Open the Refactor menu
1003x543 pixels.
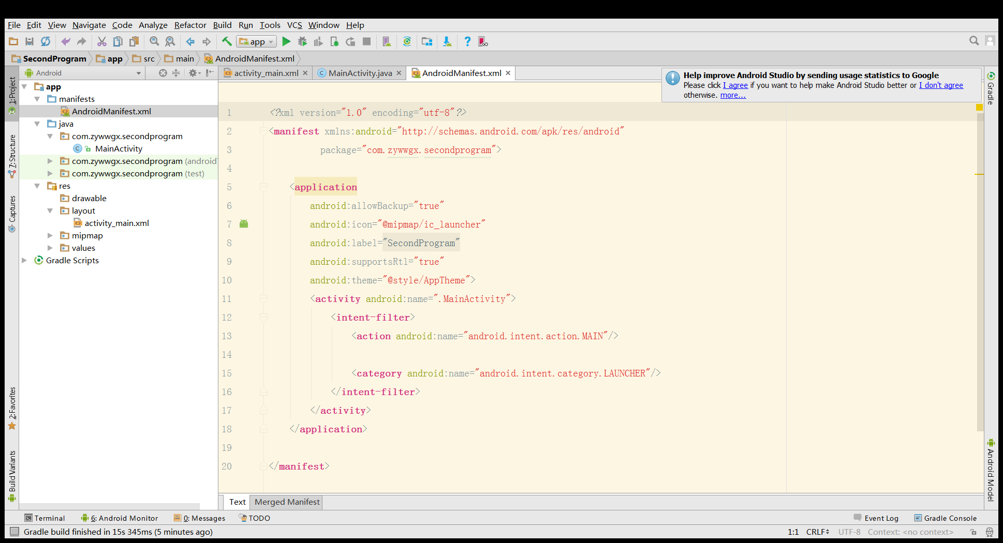(x=190, y=25)
